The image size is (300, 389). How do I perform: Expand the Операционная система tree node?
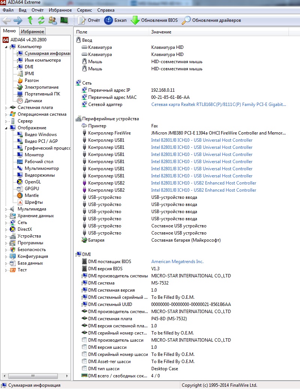[x=6, y=114]
